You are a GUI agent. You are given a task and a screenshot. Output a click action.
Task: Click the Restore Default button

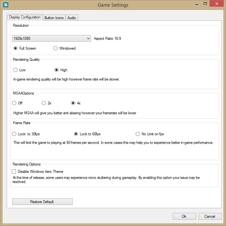(42, 202)
